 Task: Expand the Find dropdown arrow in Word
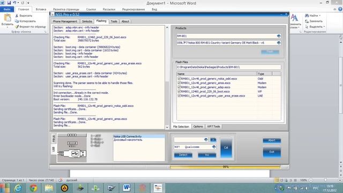(x=319, y=16)
